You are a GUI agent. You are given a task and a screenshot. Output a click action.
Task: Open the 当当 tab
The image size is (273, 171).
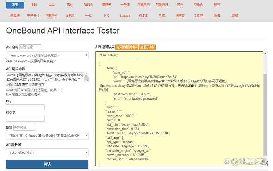[x=52, y=5]
